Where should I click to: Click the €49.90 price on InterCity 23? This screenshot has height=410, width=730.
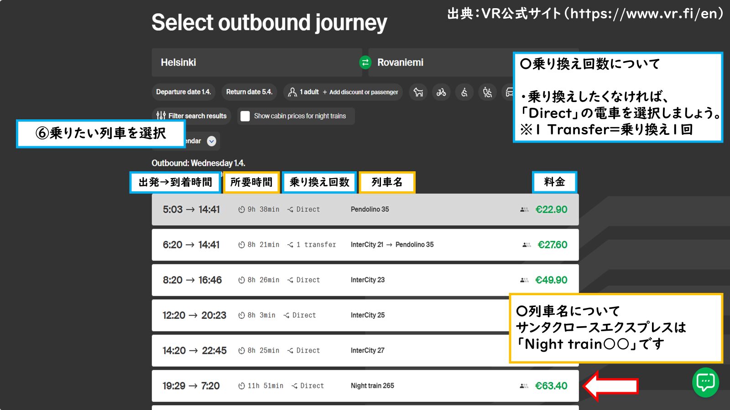(x=551, y=280)
